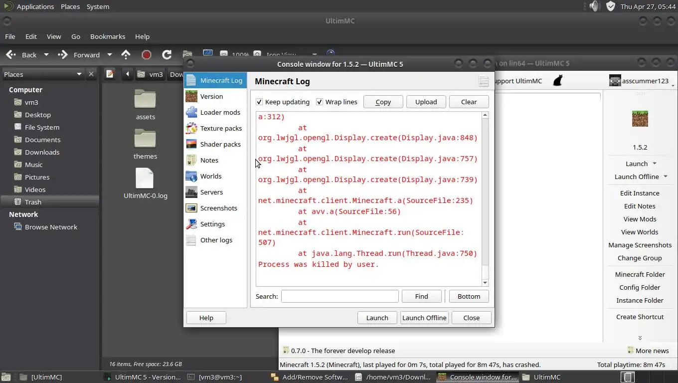Switch to Add/Remove Software in taskbar

tap(310, 377)
